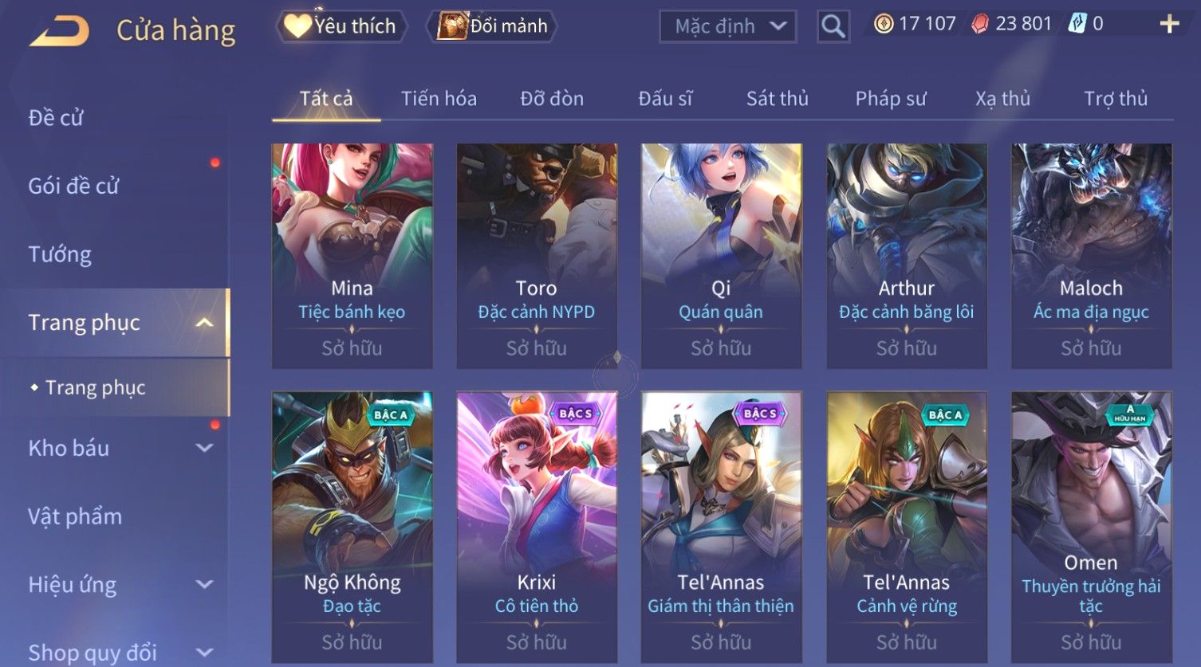This screenshot has height=667, width=1201.
Task: Go to Gói đề cử section
Action: click(73, 186)
